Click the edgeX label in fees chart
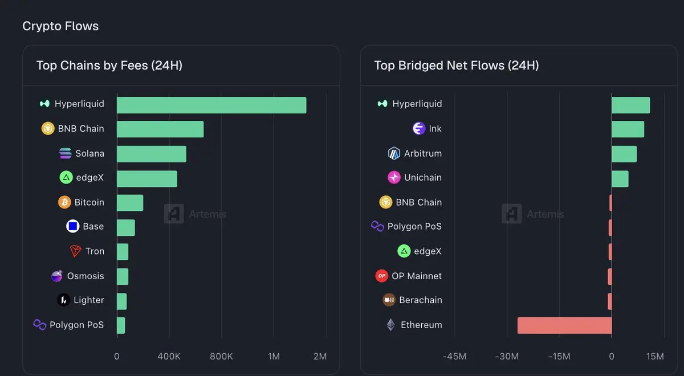The image size is (684, 376). tap(89, 178)
